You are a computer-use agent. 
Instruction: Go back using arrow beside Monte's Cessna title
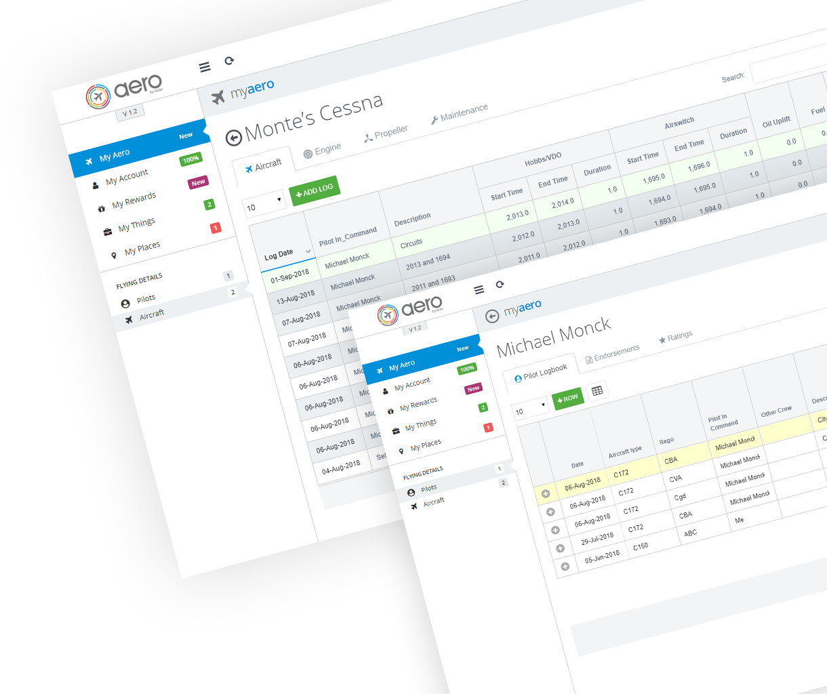[233, 138]
